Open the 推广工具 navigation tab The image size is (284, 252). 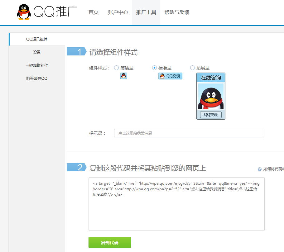coord(146,12)
